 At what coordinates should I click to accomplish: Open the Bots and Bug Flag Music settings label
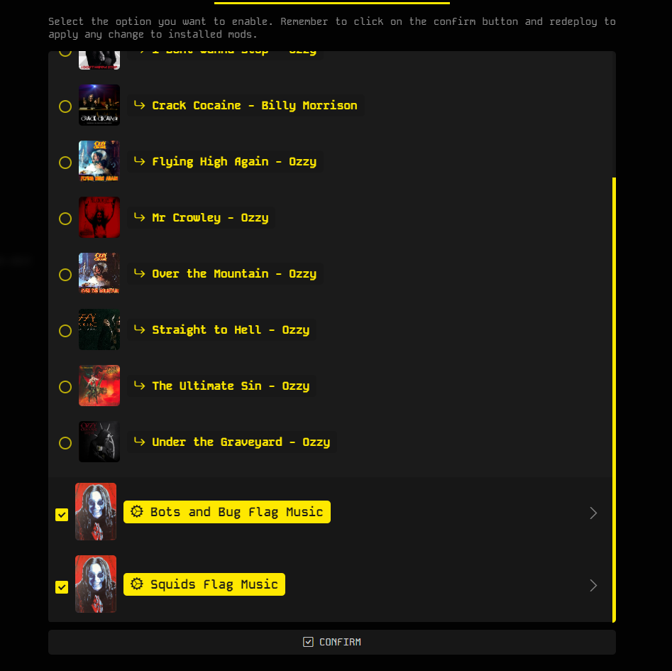point(226,512)
